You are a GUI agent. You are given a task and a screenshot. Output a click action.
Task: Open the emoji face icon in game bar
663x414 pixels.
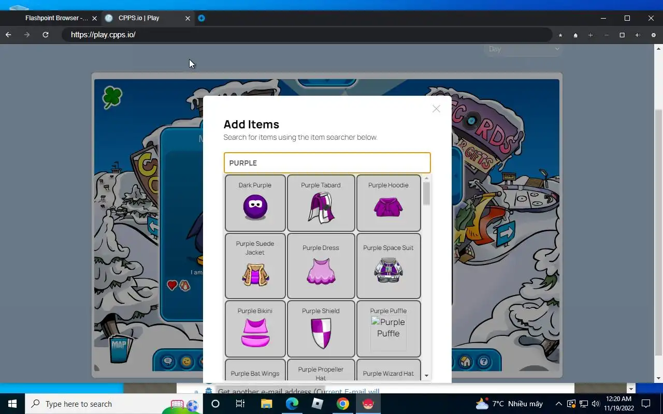(x=186, y=361)
